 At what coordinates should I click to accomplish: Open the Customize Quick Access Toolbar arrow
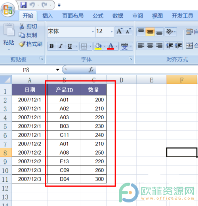point(59,5)
